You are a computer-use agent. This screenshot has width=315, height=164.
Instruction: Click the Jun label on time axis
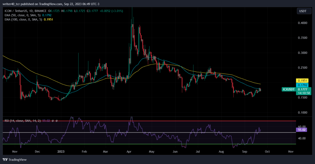pos(175,151)
